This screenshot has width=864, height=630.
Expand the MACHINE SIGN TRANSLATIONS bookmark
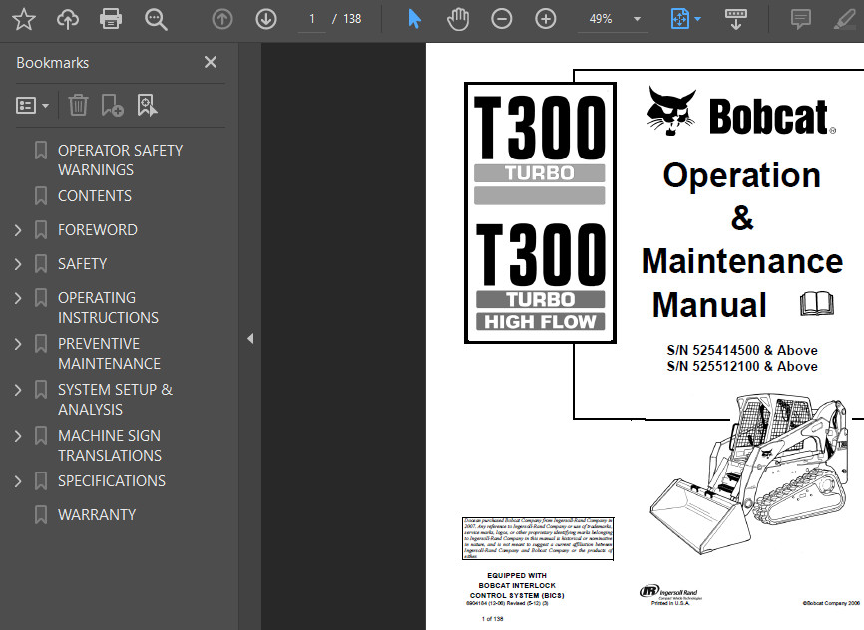point(18,437)
